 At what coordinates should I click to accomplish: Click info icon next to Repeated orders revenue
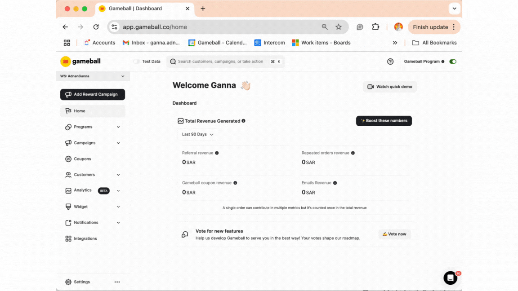point(353,153)
